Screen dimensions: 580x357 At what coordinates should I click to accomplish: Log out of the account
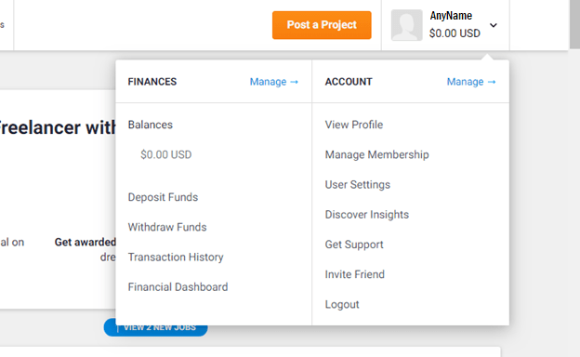click(x=342, y=304)
